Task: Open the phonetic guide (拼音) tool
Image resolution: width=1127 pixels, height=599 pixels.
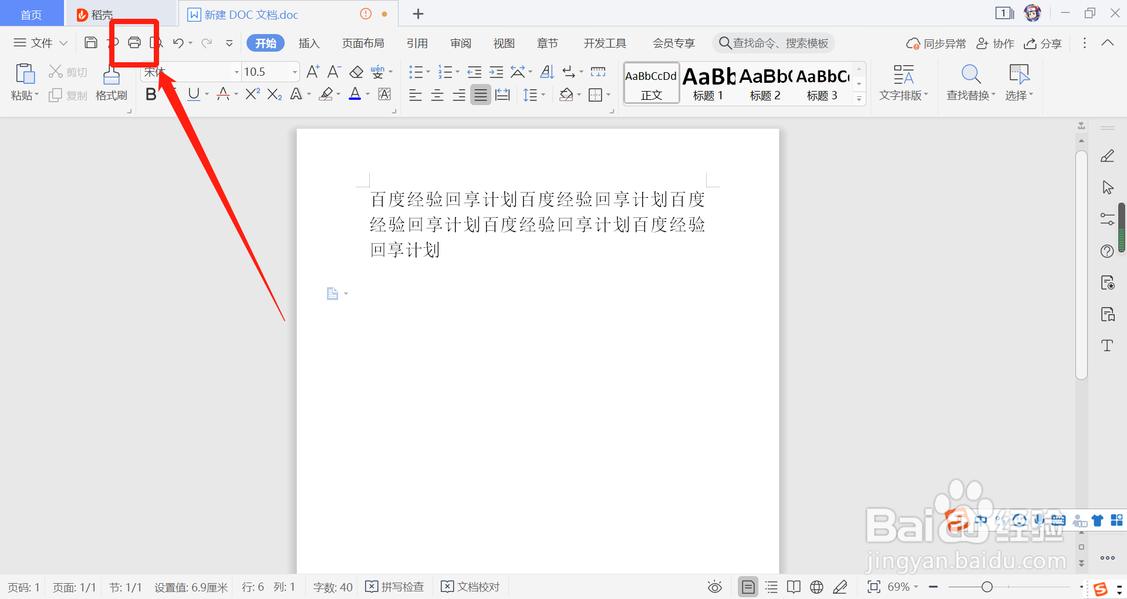Action: coord(378,72)
